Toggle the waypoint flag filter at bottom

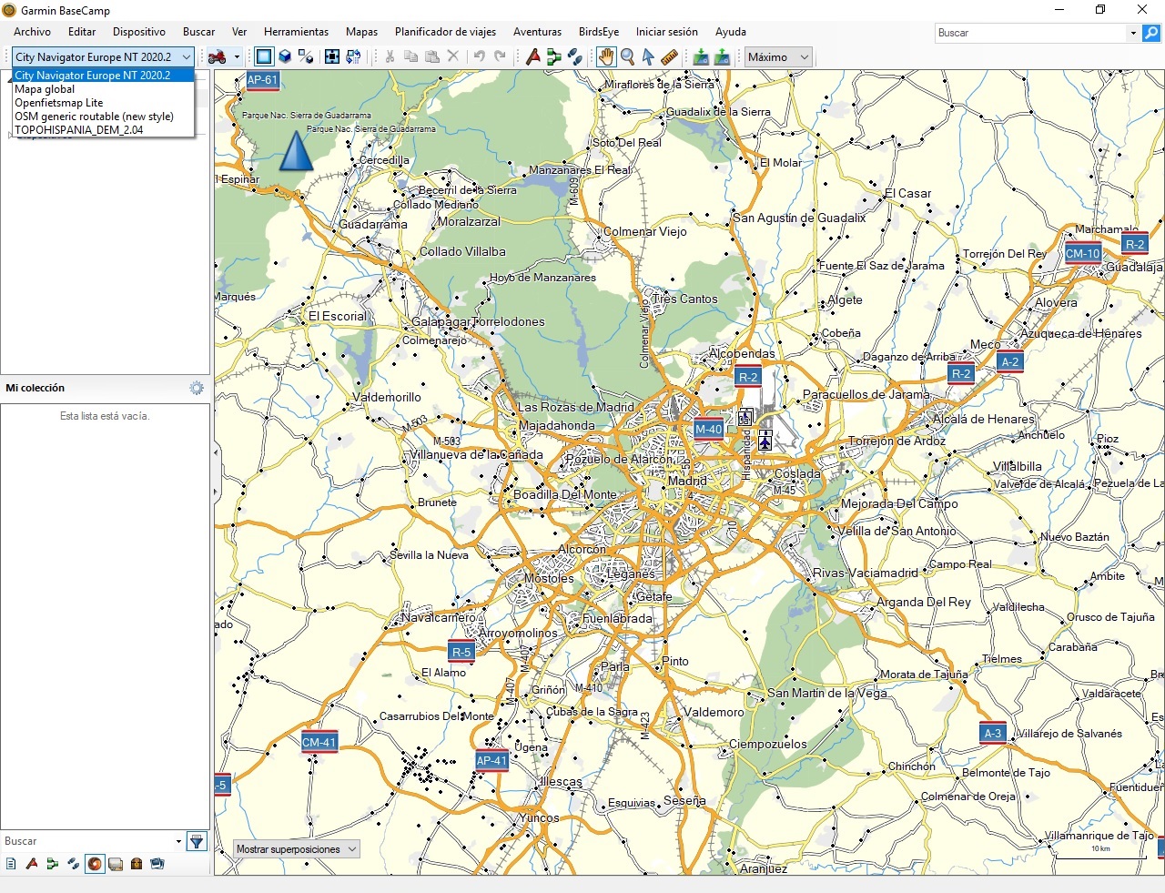pyautogui.click(x=32, y=864)
